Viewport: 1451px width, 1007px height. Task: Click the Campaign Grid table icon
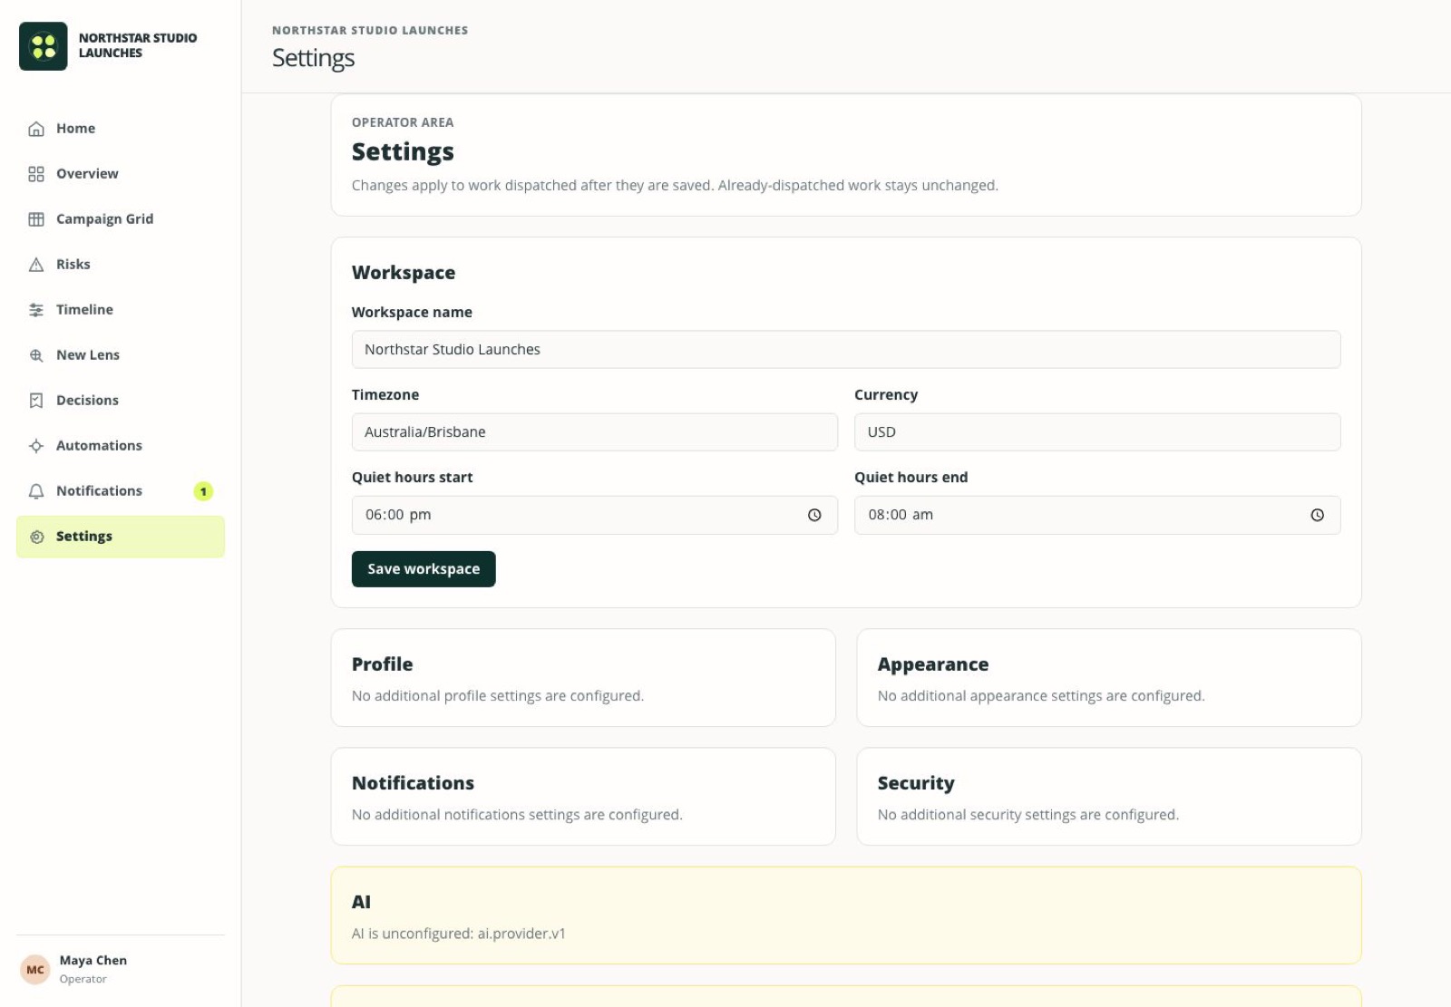coord(36,219)
